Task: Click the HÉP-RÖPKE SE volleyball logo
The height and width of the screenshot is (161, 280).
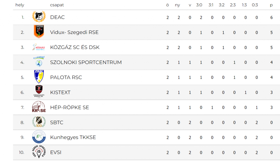Action: coord(39,107)
